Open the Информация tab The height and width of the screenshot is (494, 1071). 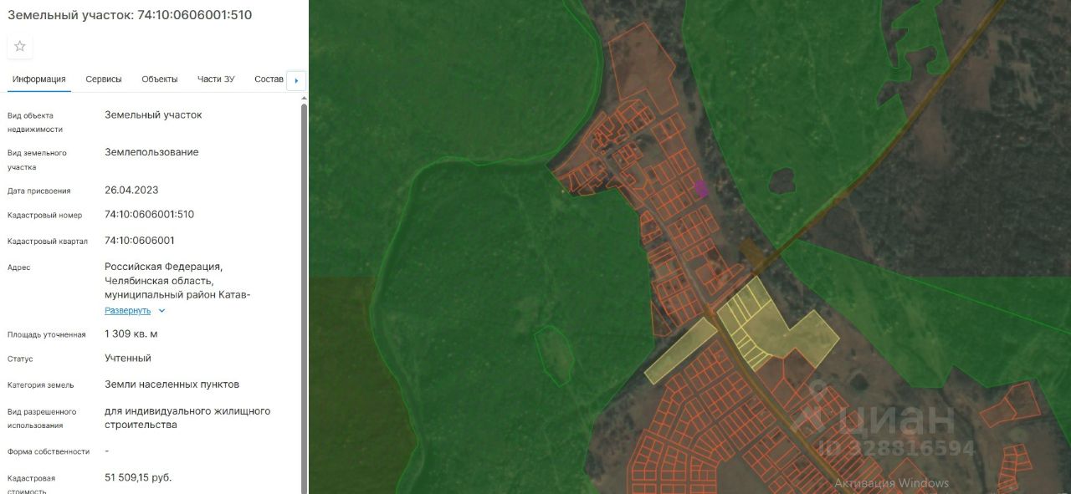(x=39, y=79)
